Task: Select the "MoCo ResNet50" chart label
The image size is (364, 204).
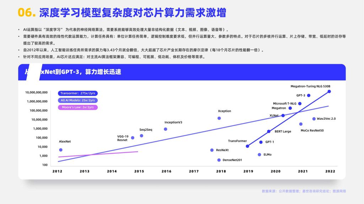Action: coord(312,130)
